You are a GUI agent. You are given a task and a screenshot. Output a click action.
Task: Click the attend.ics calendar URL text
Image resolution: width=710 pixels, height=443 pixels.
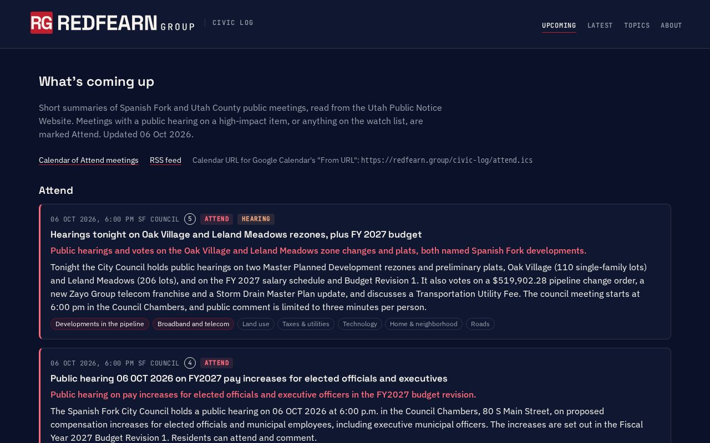point(447,160)
